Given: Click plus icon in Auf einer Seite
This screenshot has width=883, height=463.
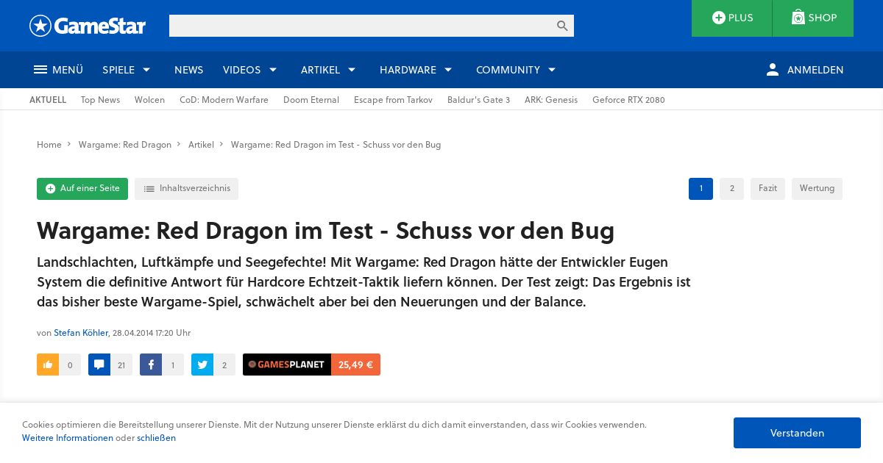Looking at the screenshot, I should [50, 189].
